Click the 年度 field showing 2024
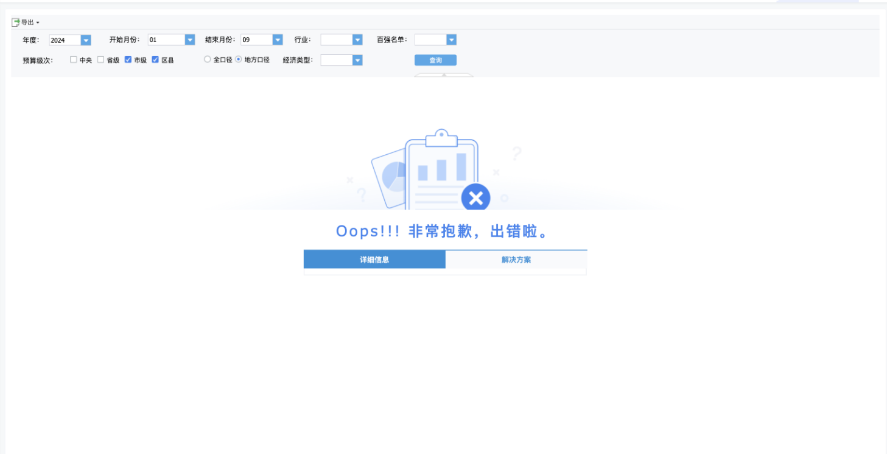This screenshot has width=887, height=454. click(x=65, y=40)
